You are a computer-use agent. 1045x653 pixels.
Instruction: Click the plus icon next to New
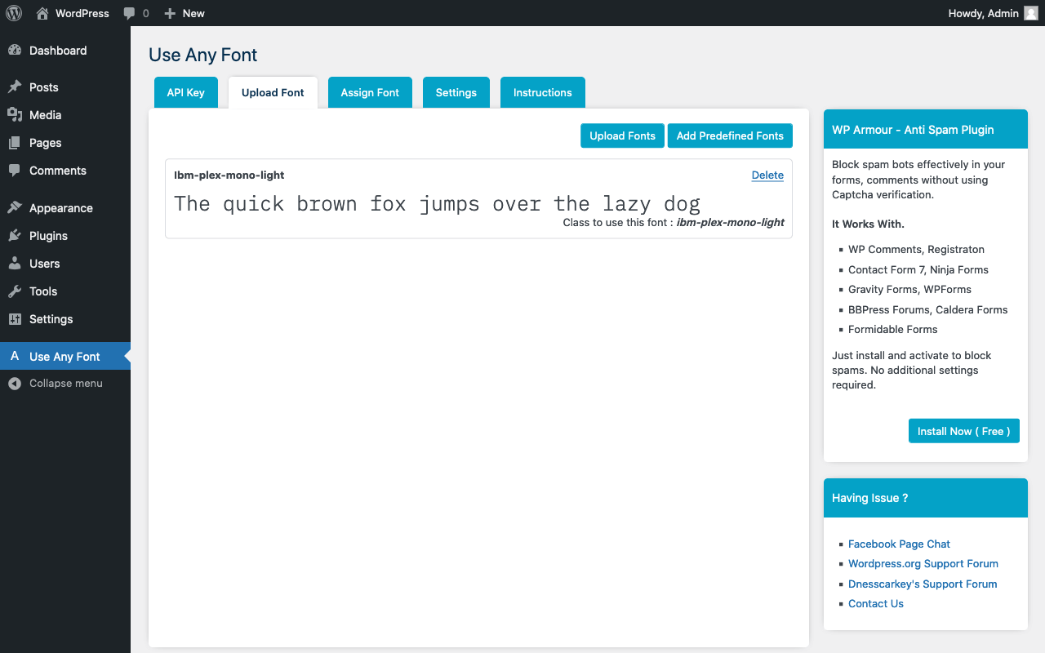coord(170,13)
